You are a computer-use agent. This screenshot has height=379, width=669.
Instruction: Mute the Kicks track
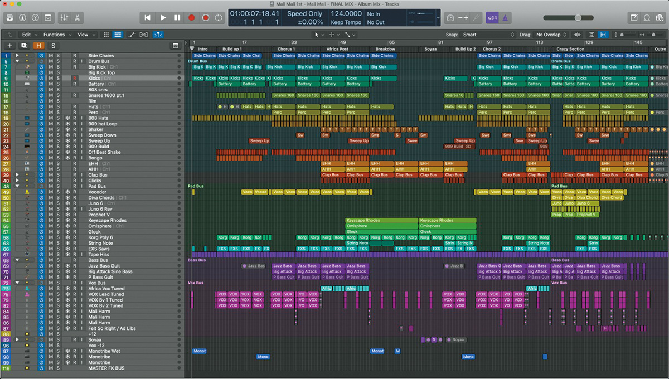(50, 79)
